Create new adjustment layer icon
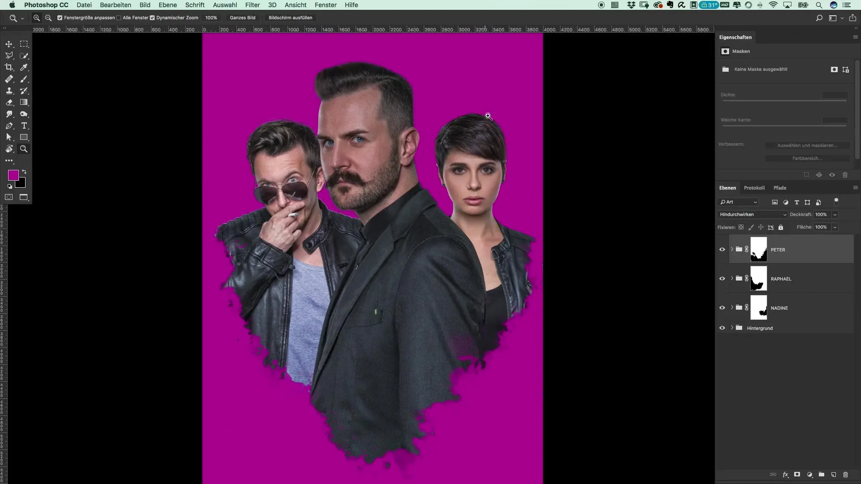861x484 pixels. click(809, 474)
